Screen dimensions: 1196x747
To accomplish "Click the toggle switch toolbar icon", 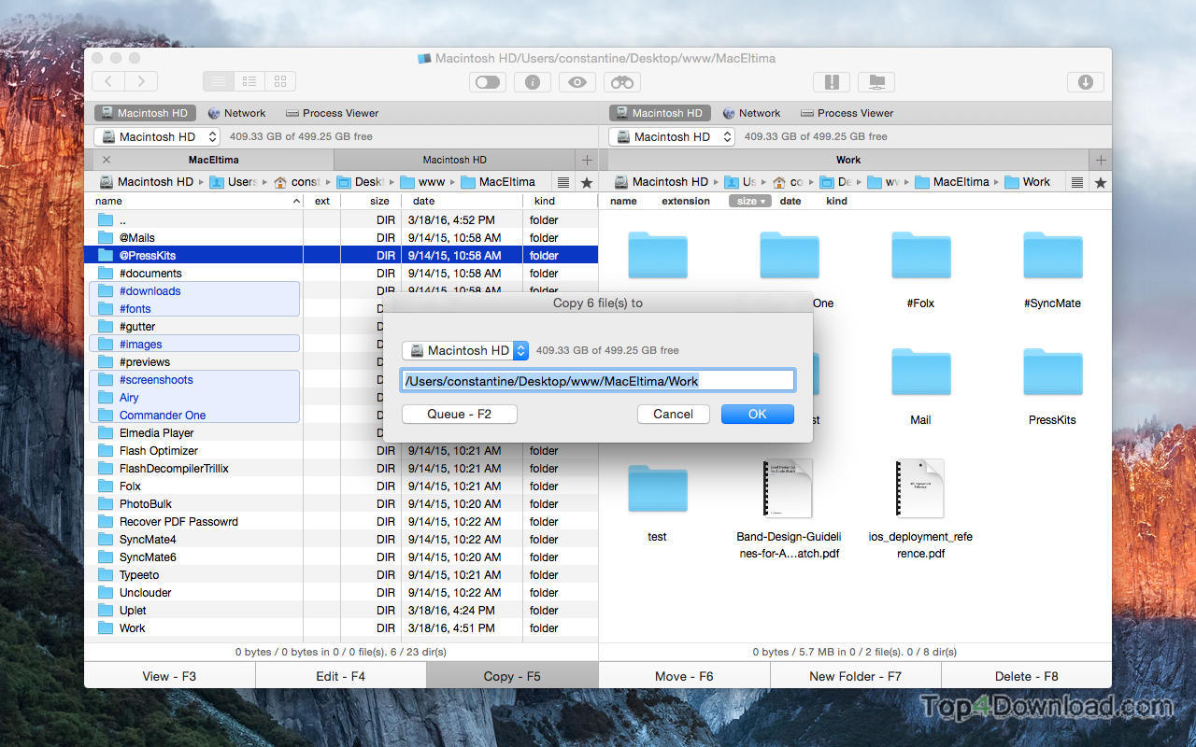I will [487, 82].
